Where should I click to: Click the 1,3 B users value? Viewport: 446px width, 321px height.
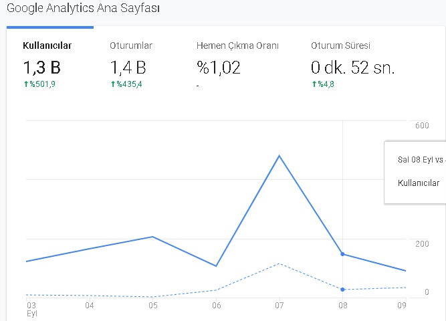pyautogui.click(x=42, y=68)
